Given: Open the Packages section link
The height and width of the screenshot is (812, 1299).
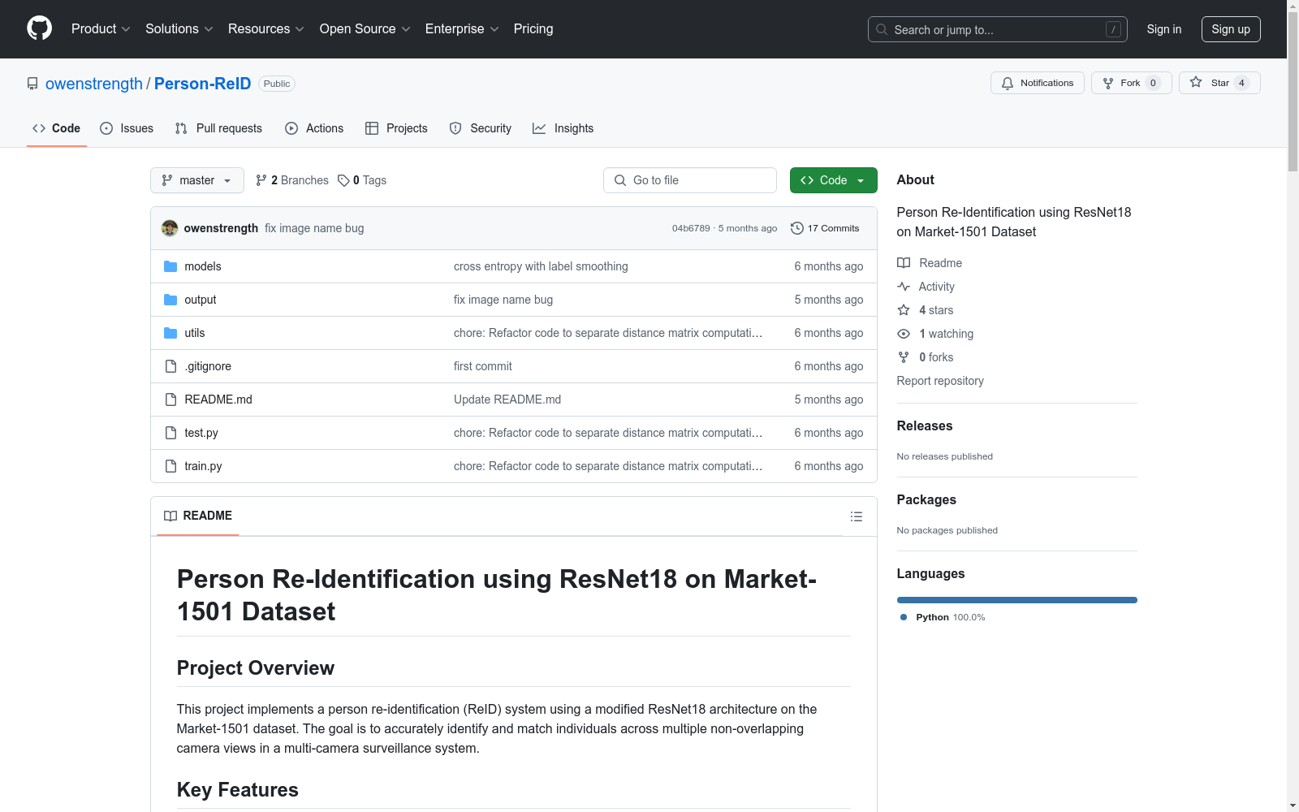Looking at the screenshot, I should (926, 499).
